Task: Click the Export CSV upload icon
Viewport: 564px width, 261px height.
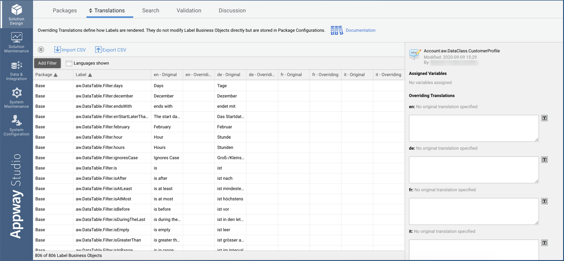Action: (x=98, y=50)
